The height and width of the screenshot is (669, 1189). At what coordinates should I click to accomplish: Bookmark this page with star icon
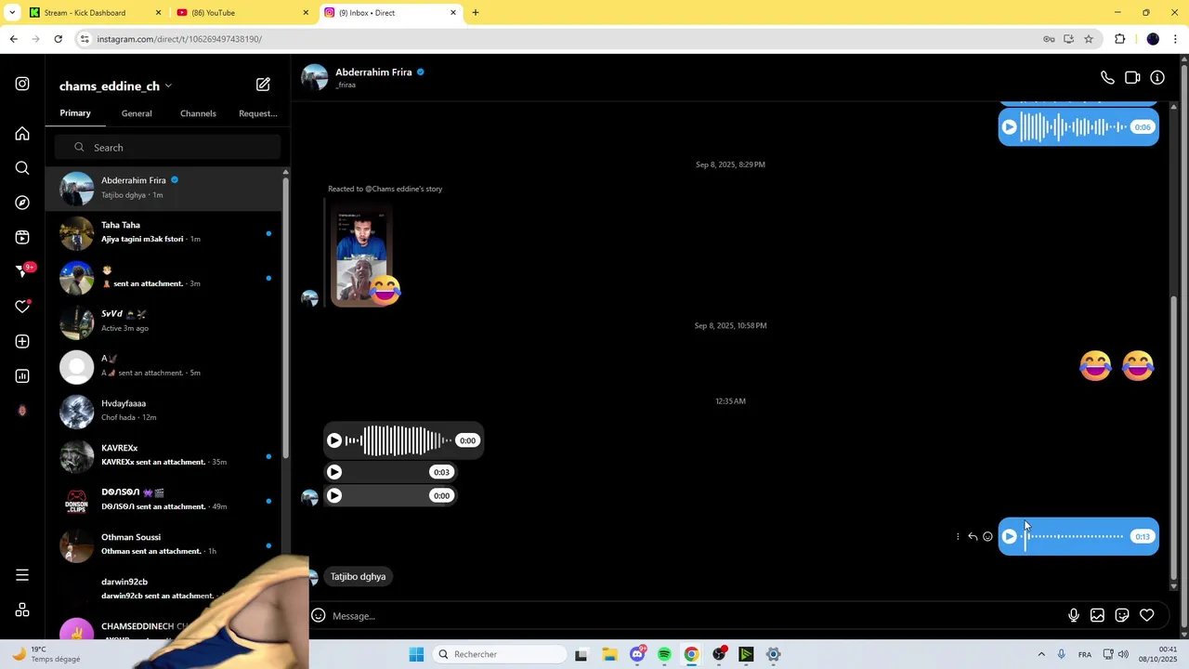click(x=1089, y=39)
